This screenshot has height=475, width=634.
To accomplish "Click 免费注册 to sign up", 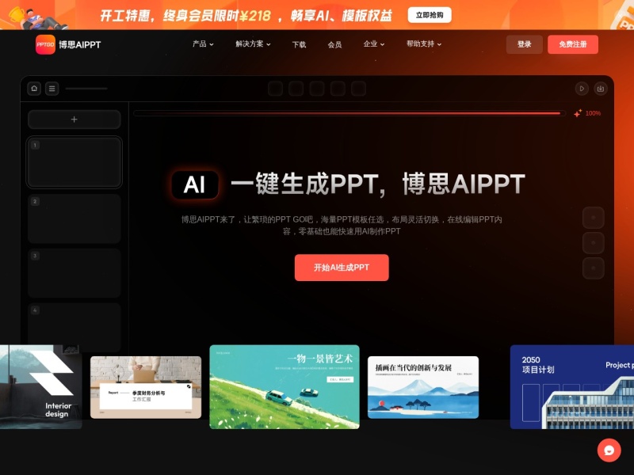I will (572, 45).
